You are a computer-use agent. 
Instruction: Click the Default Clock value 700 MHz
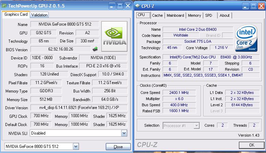(x=41, y=124)
